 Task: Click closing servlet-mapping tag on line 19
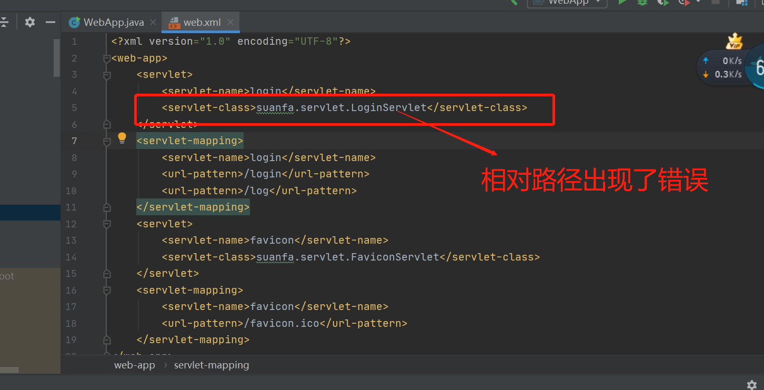pos(193,339)
